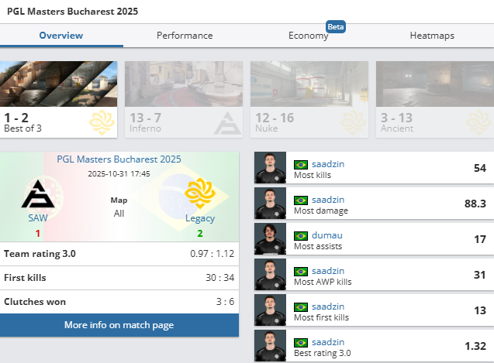The width and height of the screenshot is (494, 363).
Task: Select the Best of 3 overall card
Action: [59, 99]
